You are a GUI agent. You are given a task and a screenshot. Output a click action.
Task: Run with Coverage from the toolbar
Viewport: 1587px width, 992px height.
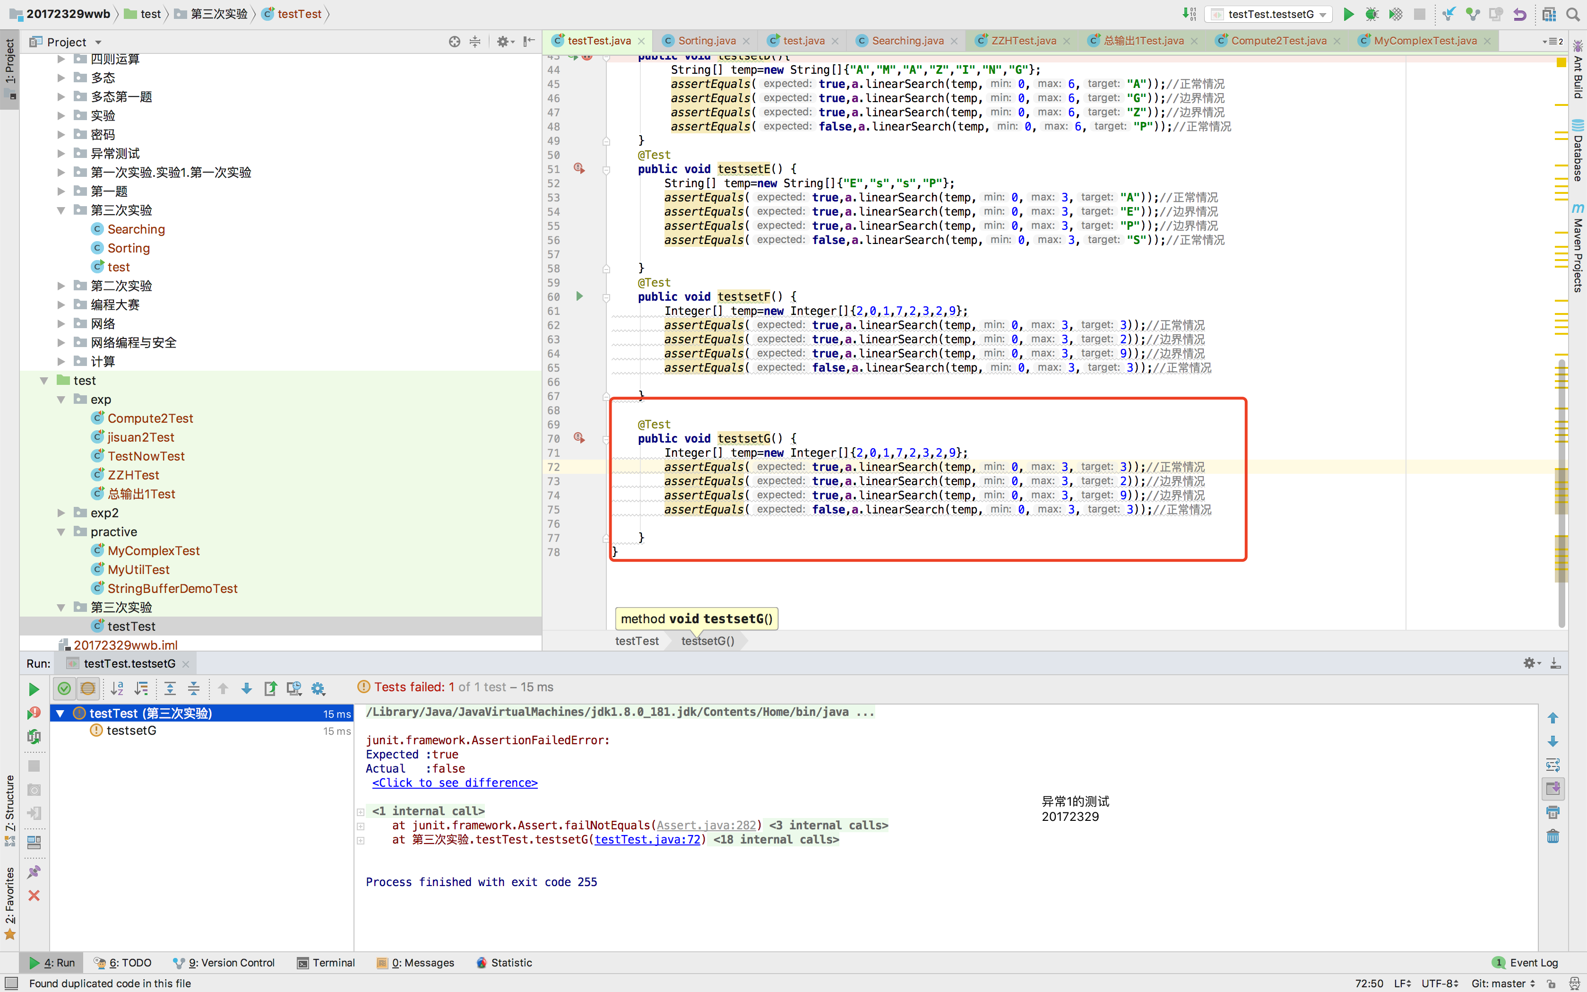tap(1396, 15)
